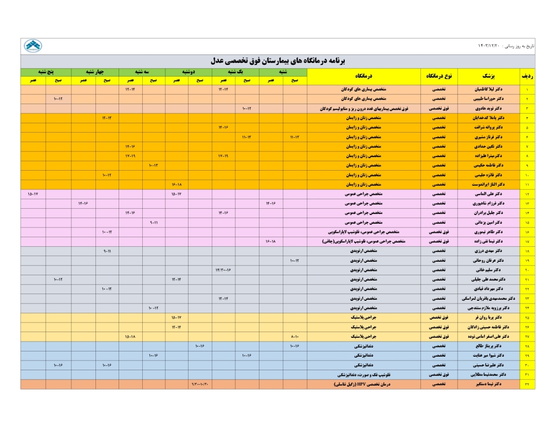Select the doctor name دکتر پاملا کدخدایان

tap(488, 118)
